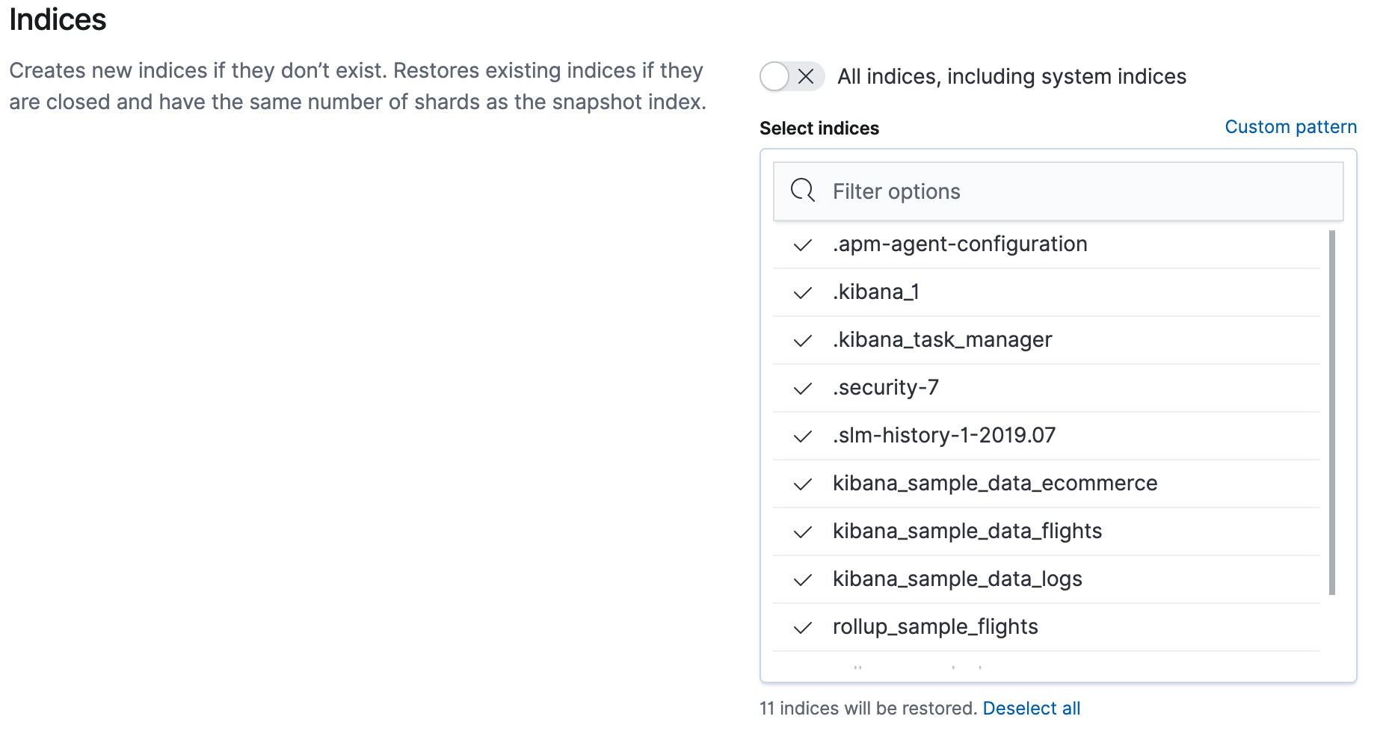Toggle the .security-7 index name
The width and height of the screenshot is (1383, 734).
(x=886, y=388)
